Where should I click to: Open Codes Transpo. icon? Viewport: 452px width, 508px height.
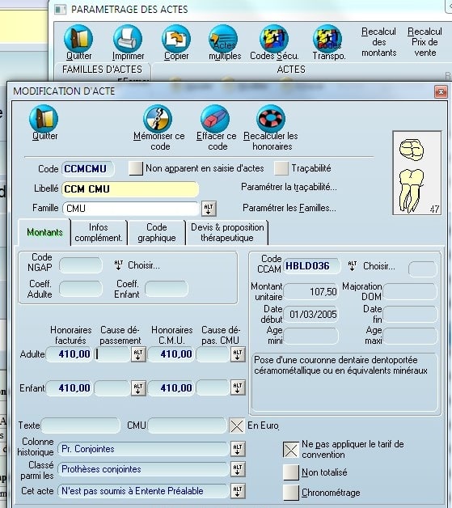coord(327,39)
